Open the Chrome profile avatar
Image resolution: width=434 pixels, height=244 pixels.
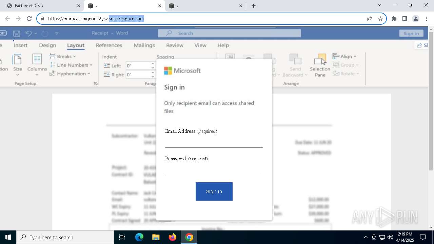416,19
